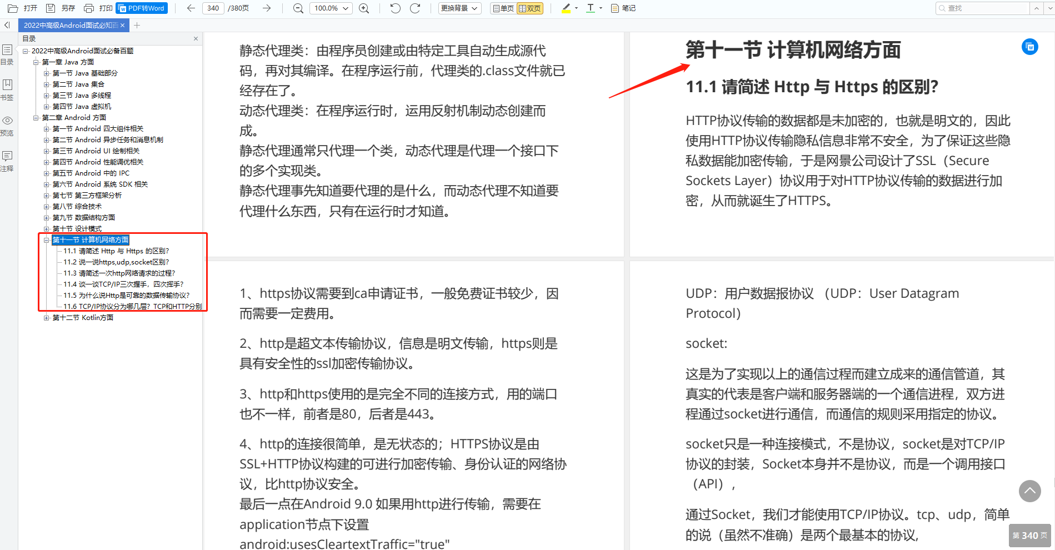The image size is (1055, 550).
Task: Select 第五节 Android 中的 IPC
Action: click(91, 173)
